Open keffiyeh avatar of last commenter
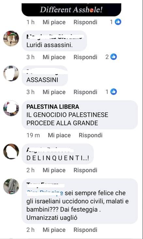 point(11,186)
